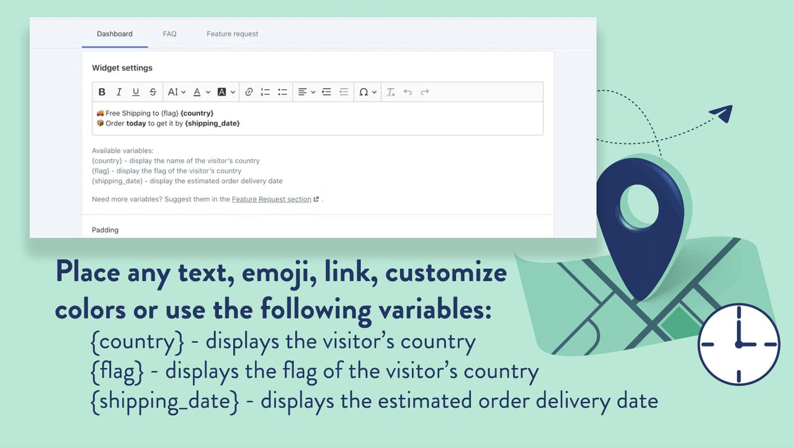Undo the last edit
This screenshot has height=447, width=794.
tap(408, 92)
